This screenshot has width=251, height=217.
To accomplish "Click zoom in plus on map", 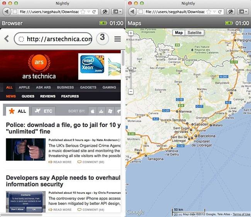I will pos(131,33).
